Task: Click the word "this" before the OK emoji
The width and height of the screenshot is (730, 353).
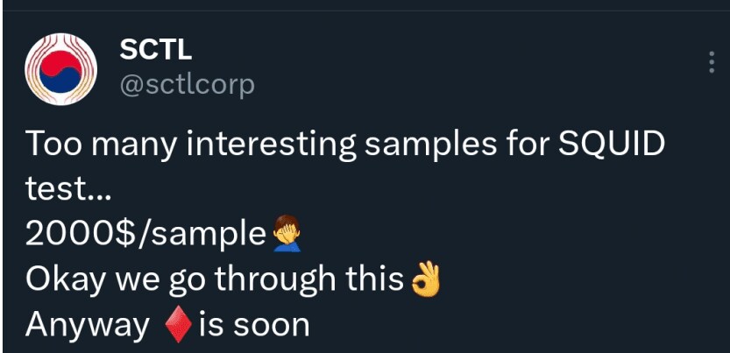Action: (x=377, y=279)
